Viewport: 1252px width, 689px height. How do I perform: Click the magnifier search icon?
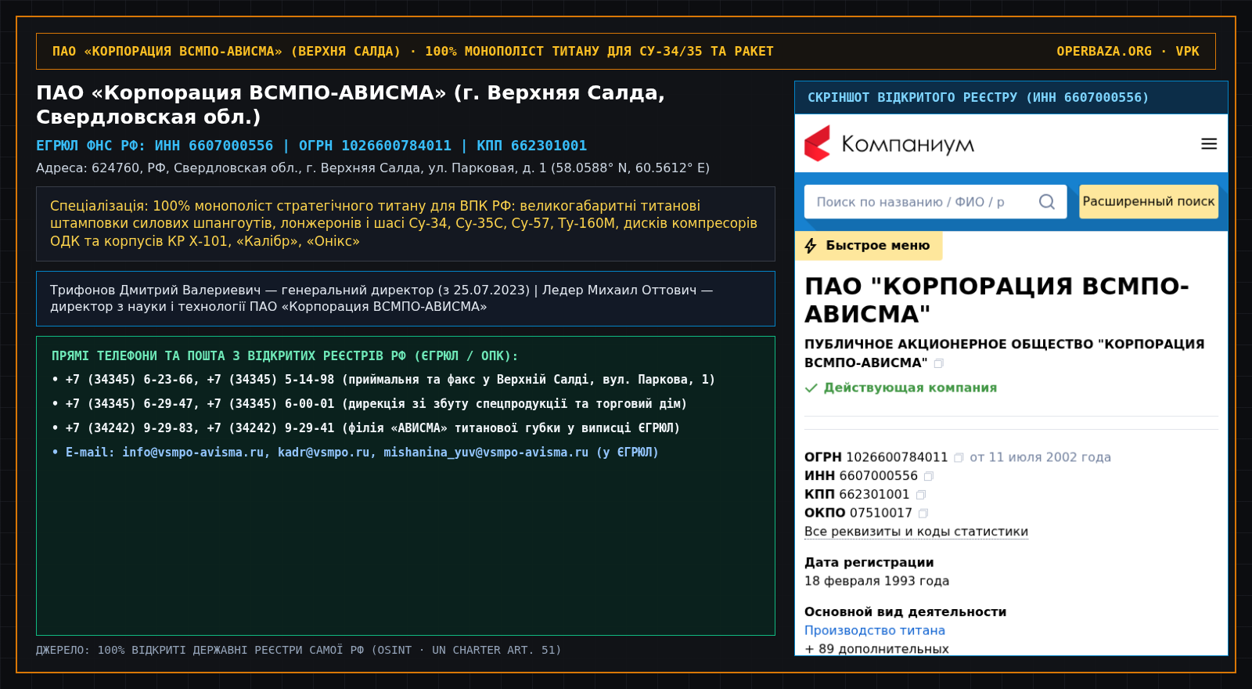pyautogui.click(x=1047, y=202)
